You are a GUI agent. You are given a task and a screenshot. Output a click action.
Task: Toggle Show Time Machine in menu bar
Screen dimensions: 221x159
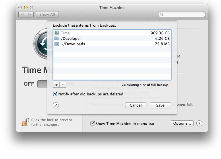[92, 123]
